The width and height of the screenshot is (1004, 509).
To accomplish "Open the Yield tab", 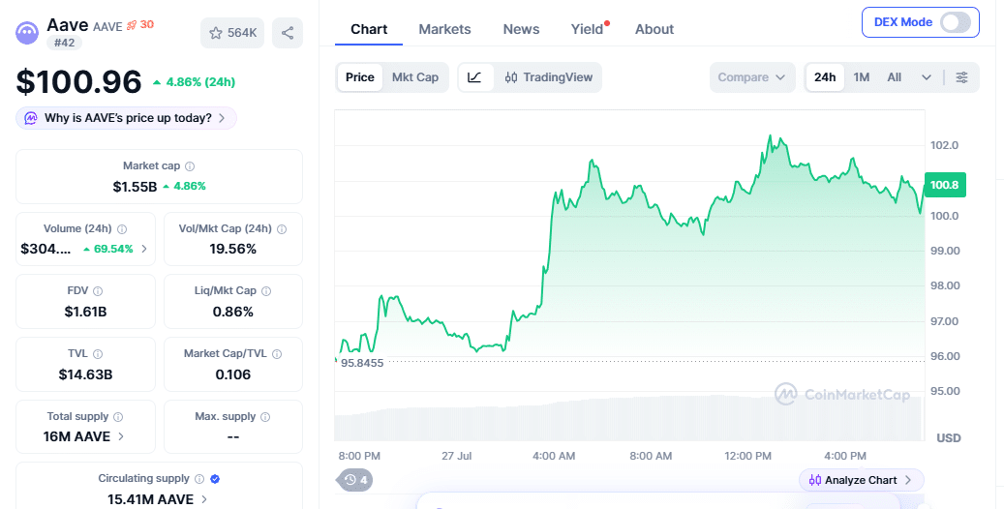I will click(587, 29).
